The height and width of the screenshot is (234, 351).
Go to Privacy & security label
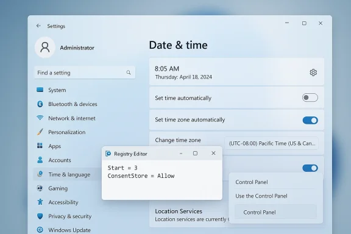(70, 216)
